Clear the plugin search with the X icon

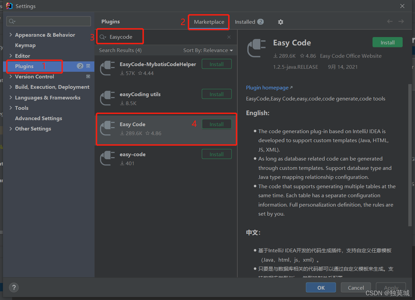[229, 37]
